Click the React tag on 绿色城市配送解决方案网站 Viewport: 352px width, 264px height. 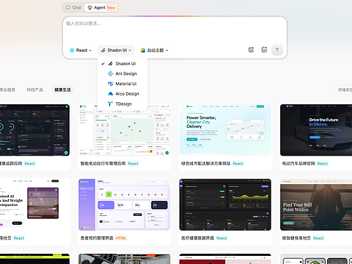click(238, 163)
